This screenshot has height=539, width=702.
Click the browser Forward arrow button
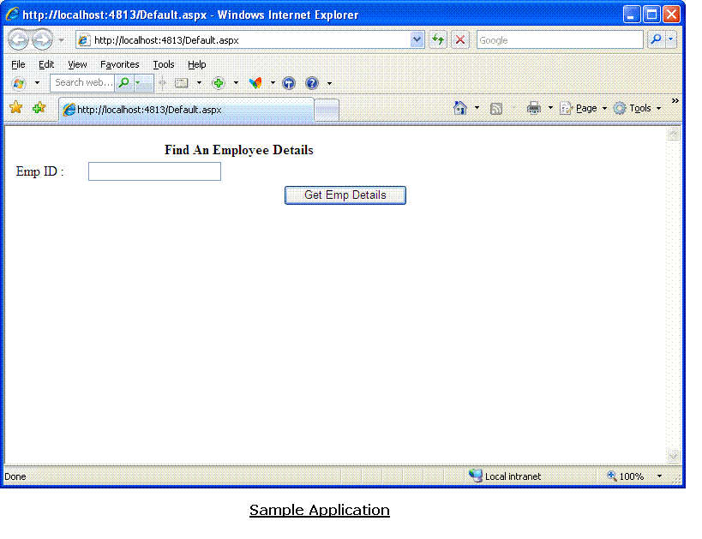(x=42, y=39)
